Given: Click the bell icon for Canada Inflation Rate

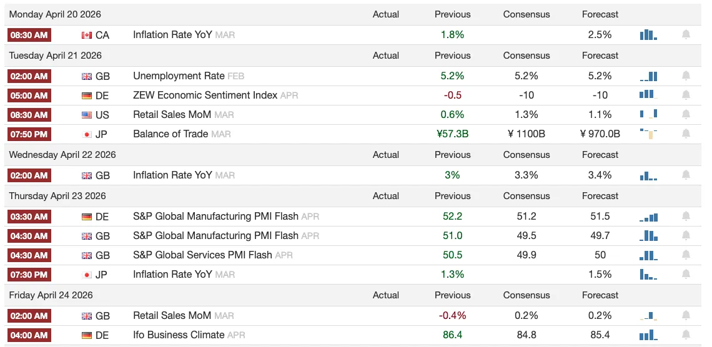Looking at the screenshot, I should click(686, 35).
